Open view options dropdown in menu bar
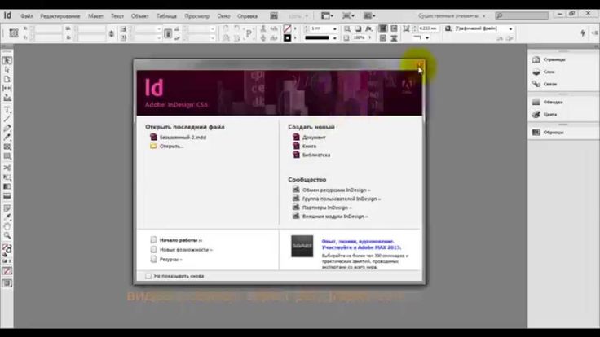 [327, 15]
